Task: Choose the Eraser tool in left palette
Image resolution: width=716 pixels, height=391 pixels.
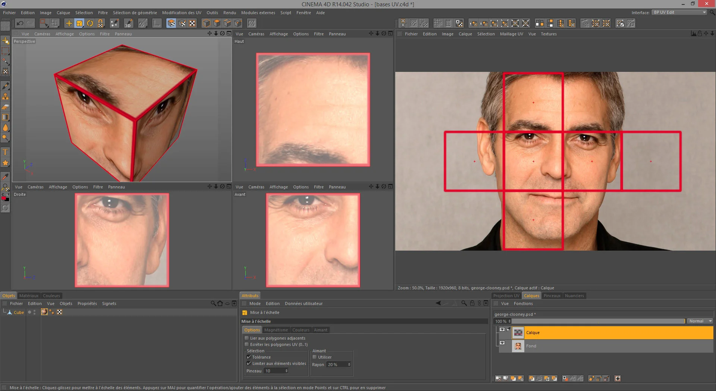Action: click(5, 107)
